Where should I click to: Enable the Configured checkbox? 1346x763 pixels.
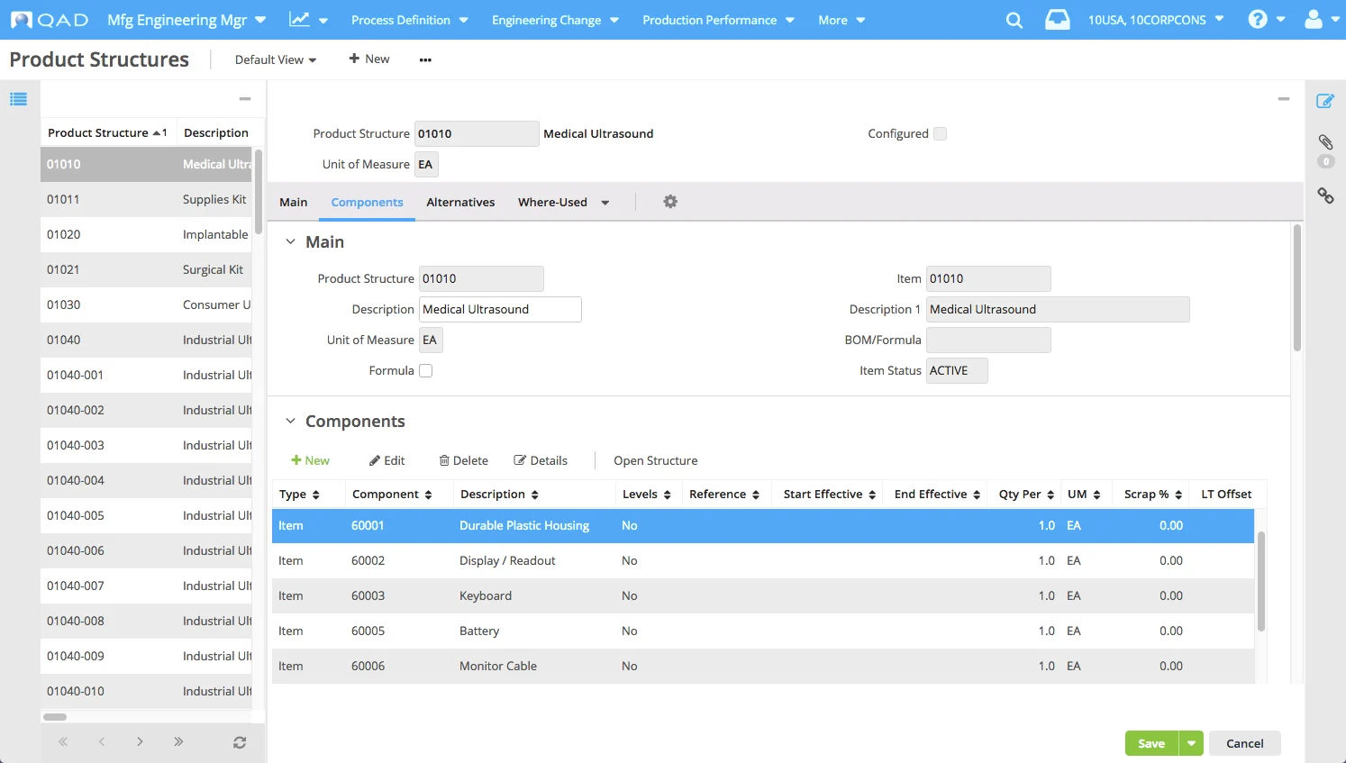point(940,132)
